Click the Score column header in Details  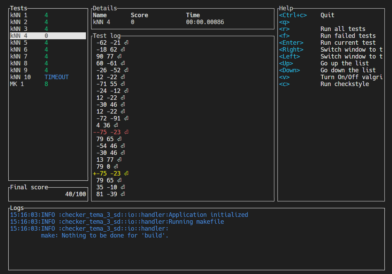pyautogui.click(x=139, y=15)
